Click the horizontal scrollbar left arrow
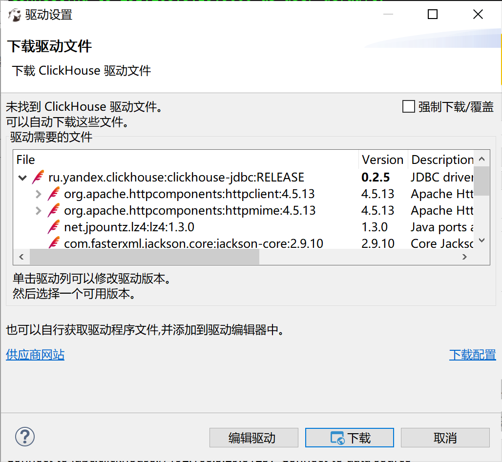The height and width of the screenshot is (462, 502). coord(21,257)
